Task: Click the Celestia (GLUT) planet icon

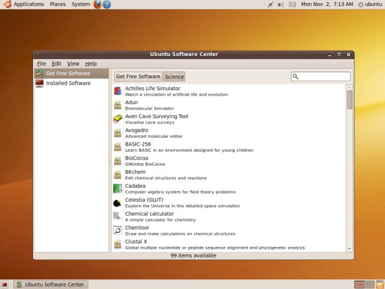Action: pos(117,203)
